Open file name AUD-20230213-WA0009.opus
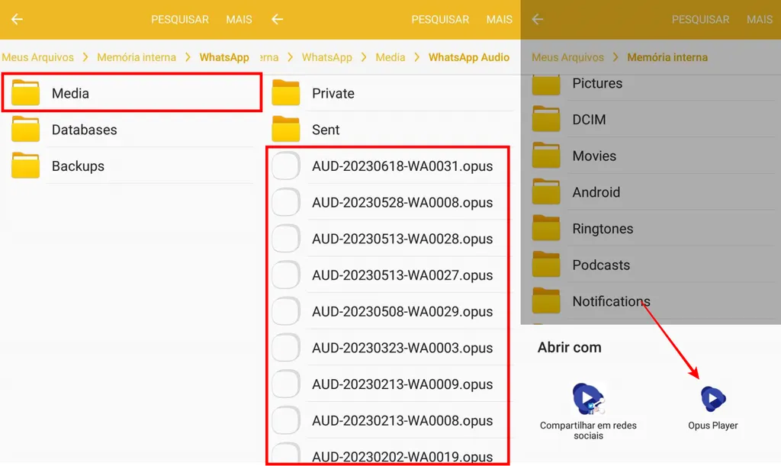Viewport: 781px width, 466px height. [403, 384]
